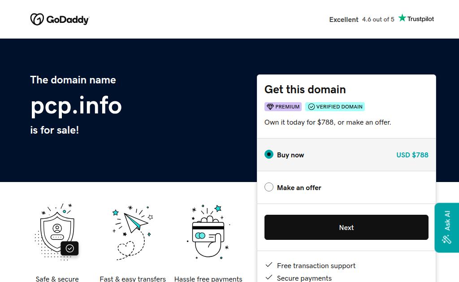This screenshot has width=459, height=282.
Task: Click the GoDaddy logo
Action: (x=60, y=19)
